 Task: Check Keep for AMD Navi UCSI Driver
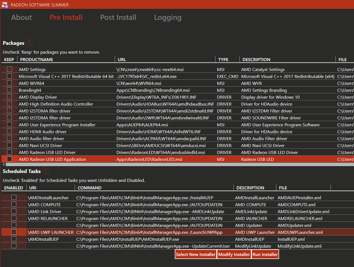pyautogui.click(x=9, y=145)
